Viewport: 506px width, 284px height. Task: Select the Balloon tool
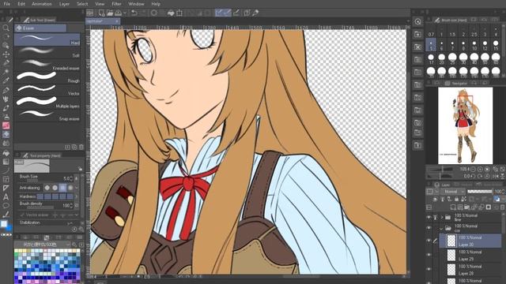(6, 205)
